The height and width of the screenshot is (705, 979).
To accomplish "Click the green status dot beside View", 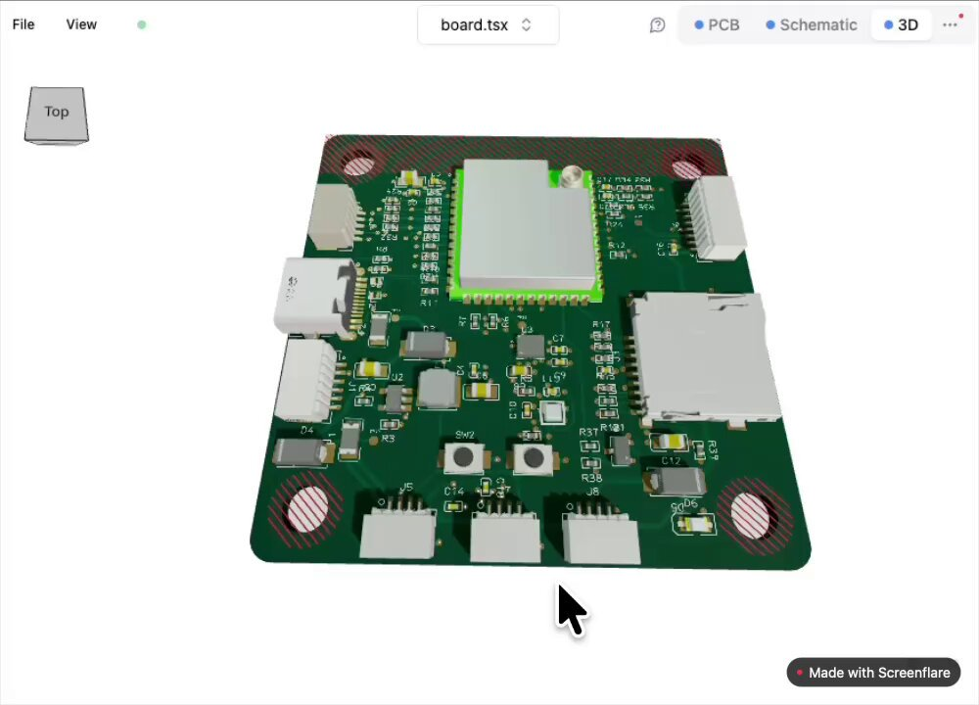I will [142, 25].
